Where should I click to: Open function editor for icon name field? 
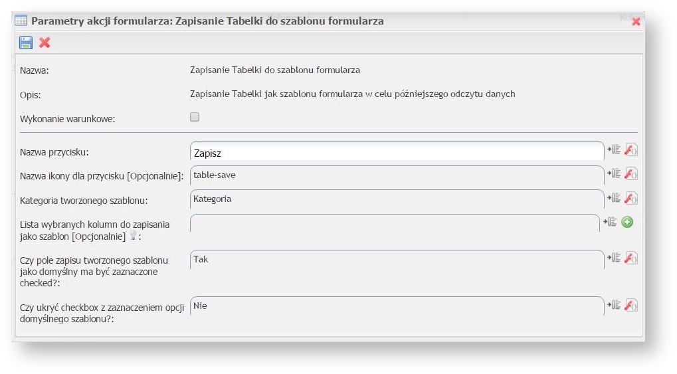tap(631, 174)
